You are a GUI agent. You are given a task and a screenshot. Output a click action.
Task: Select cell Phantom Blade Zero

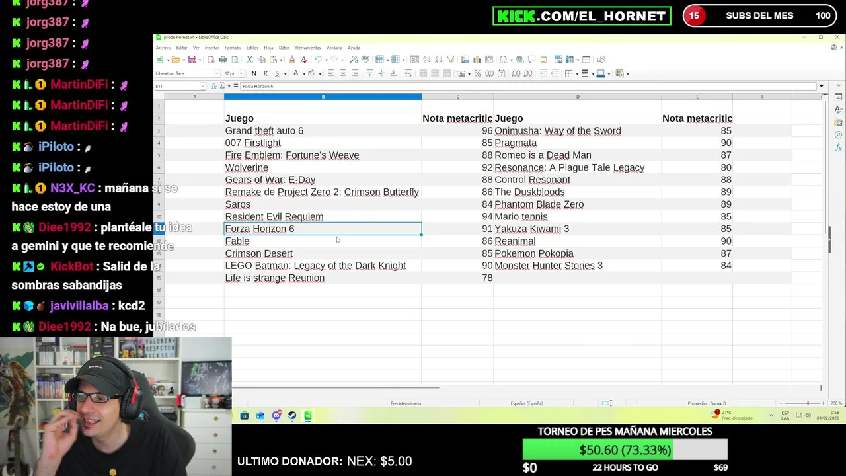pyautogui.click(x=577, y=204)
